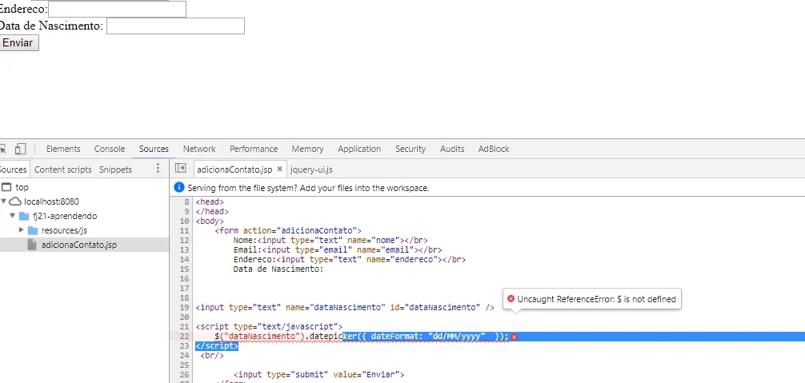Viewport: 805px width, 383px height.
Task: Switch to Content scripts navigator tab
Action: [63, 170]
